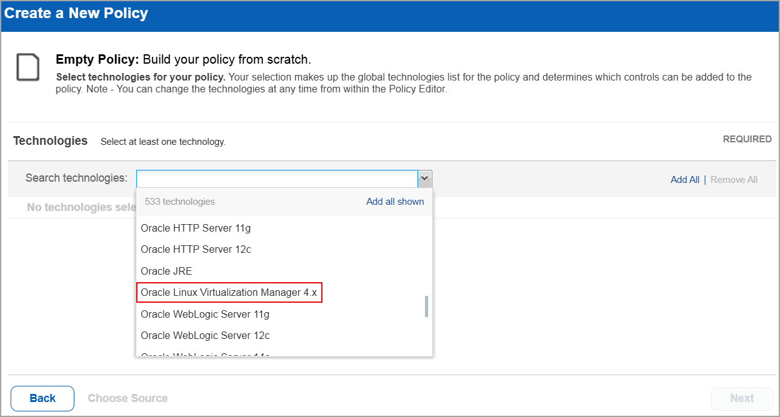Click the partially visible WebLogic Server 14c item
The image size is (780, 417).
[205, 353]
